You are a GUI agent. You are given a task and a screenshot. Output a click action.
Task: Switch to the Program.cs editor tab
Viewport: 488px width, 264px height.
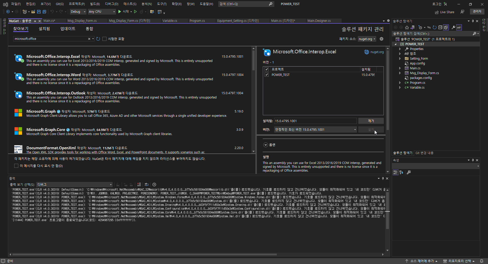pos(197,21)
